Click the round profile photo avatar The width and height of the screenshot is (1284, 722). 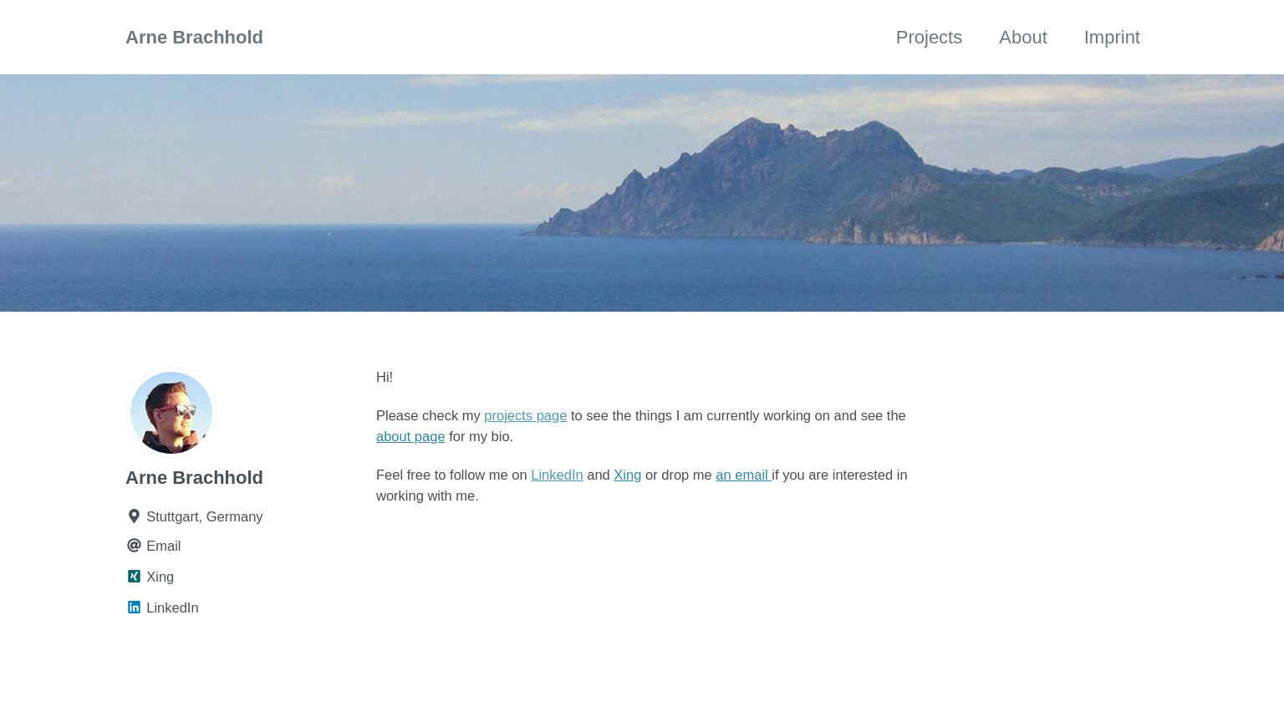tap(171, 413)
